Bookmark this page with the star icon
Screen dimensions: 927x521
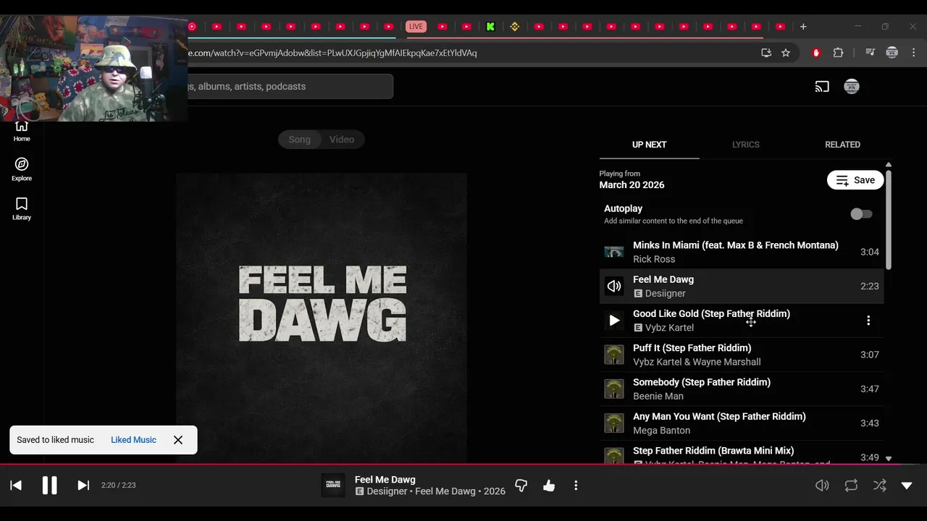click(786, 53)
